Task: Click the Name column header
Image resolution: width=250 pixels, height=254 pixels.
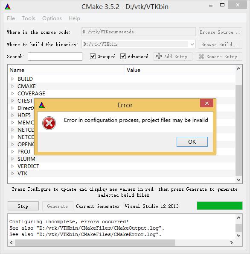Action: pyautogui.click(x=66, y=70)
